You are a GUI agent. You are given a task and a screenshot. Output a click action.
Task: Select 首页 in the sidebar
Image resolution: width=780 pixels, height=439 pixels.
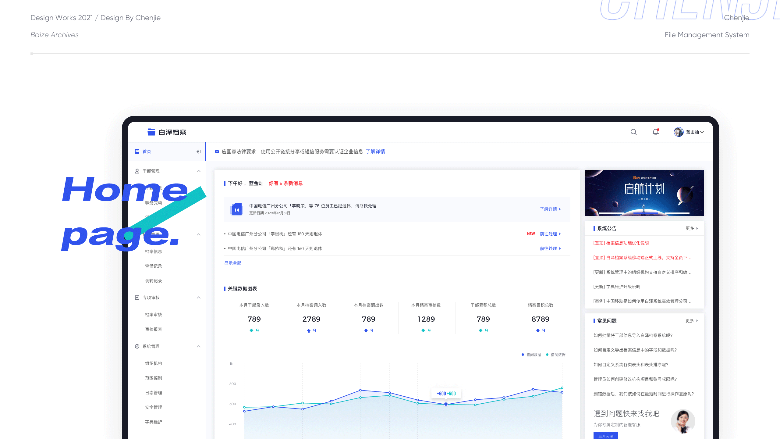147,152
